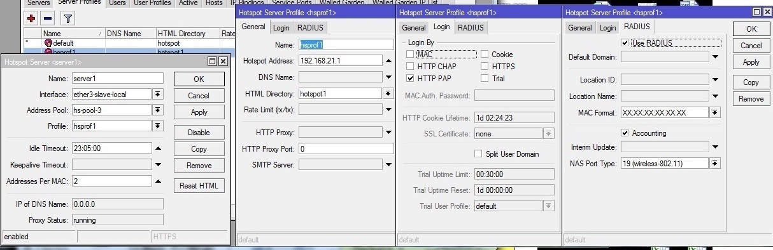The width and height of the screenshot is (773, 250).
Task: Click Copy button in server1 dialog
Action: [199, 149]
